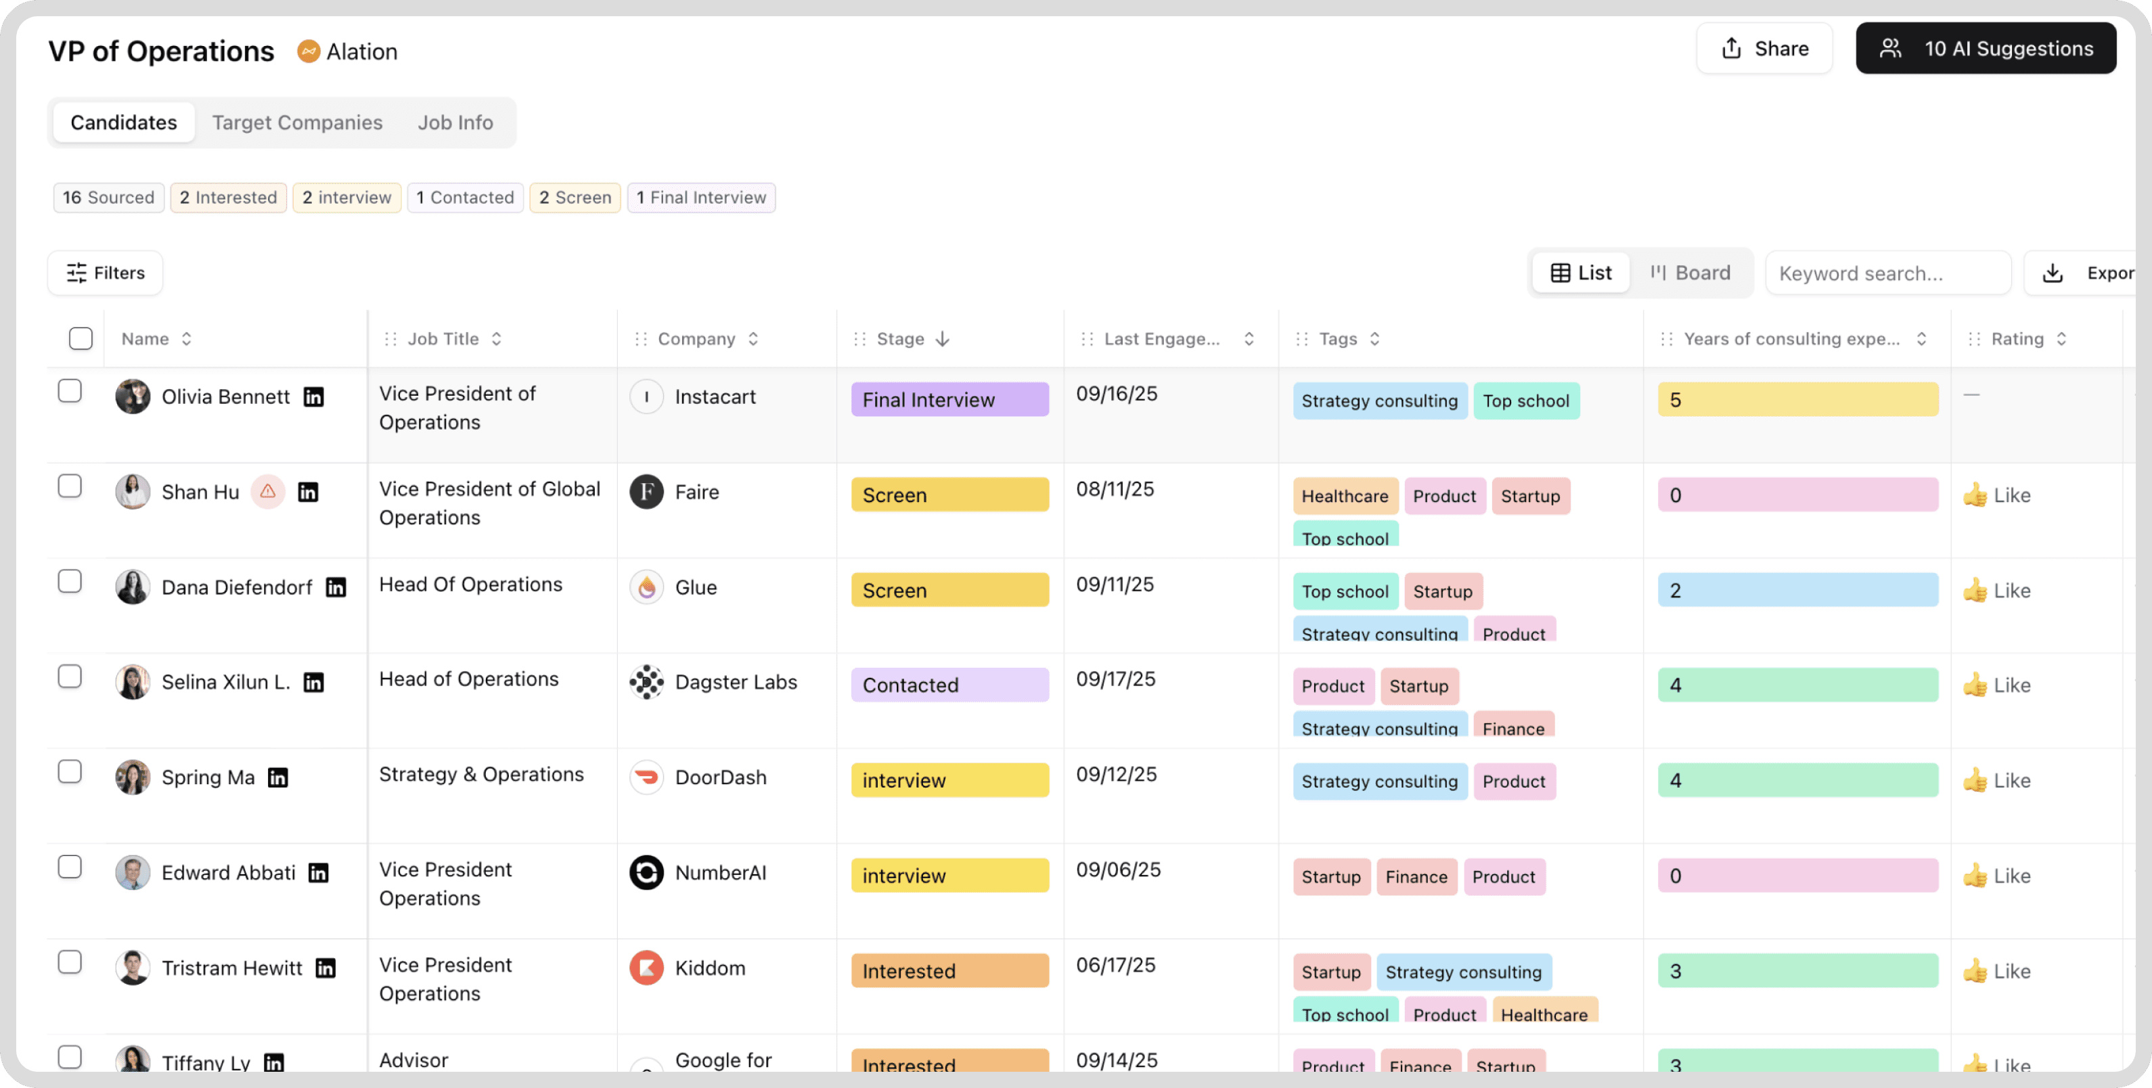Toggle the select-all checkbox in the table header
Viewport: 2152px width, 1088px height.
point(81,339)
